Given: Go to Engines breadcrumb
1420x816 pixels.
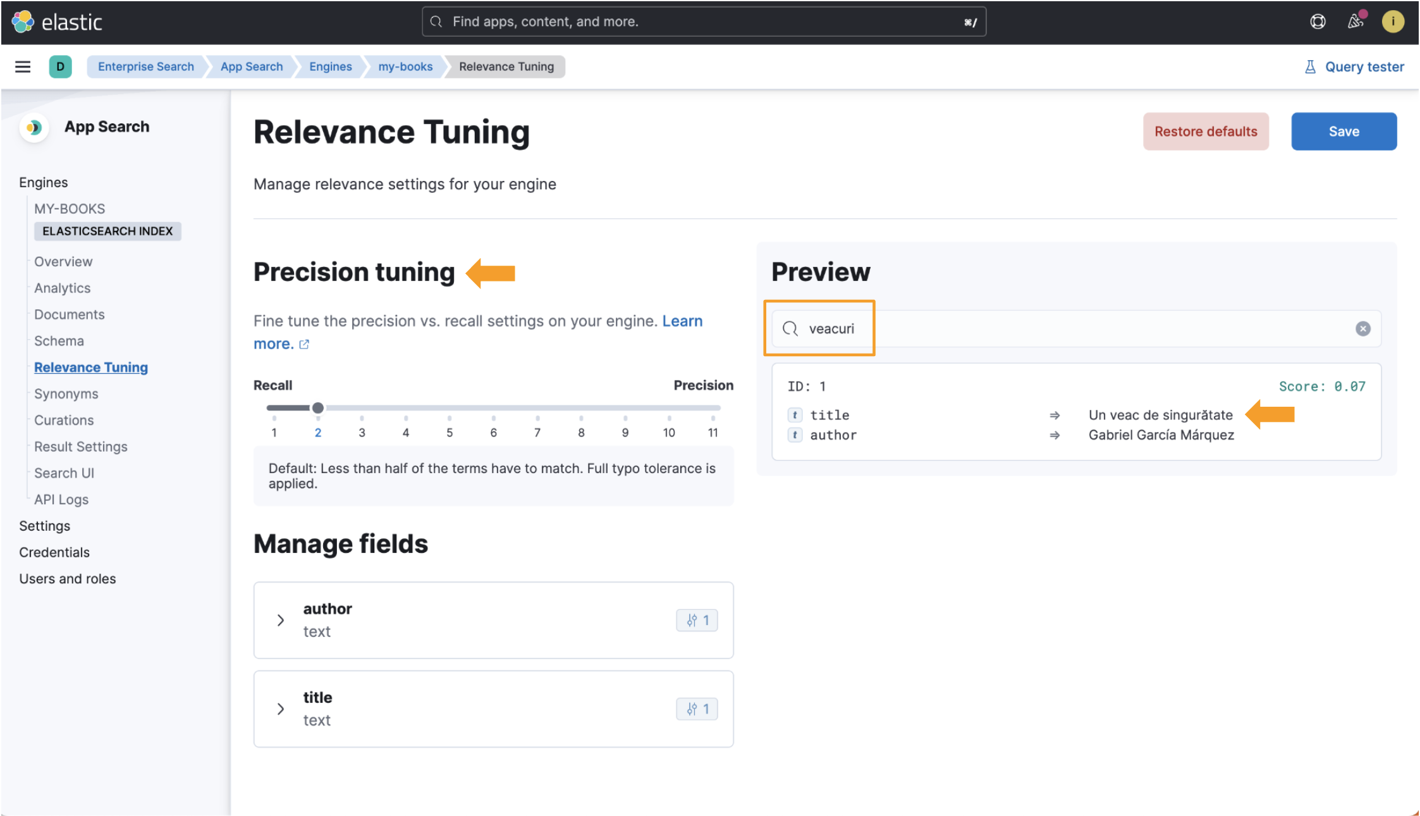Looking at the screenshot, I should 331,66.
